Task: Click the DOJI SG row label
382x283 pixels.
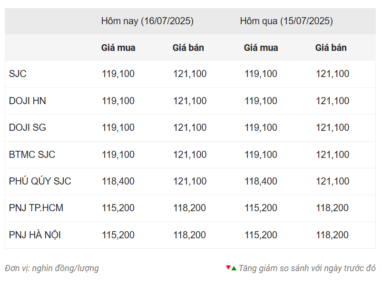Action: coord(27,127)
